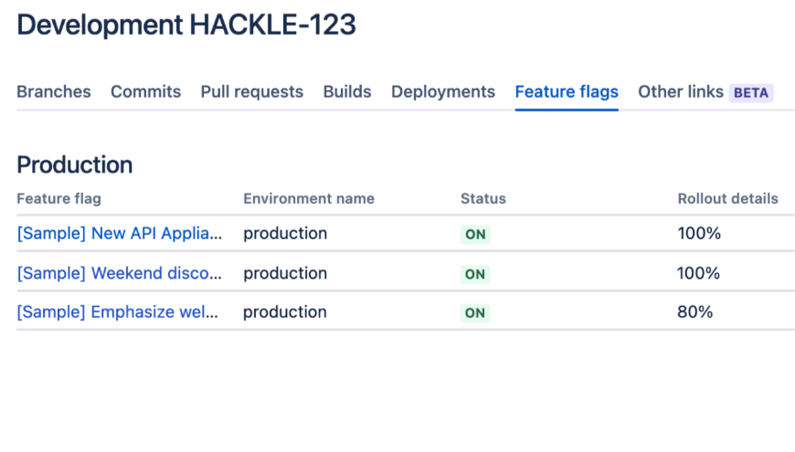
Task: Open the Branches tab
Action: tap(54, 91)
